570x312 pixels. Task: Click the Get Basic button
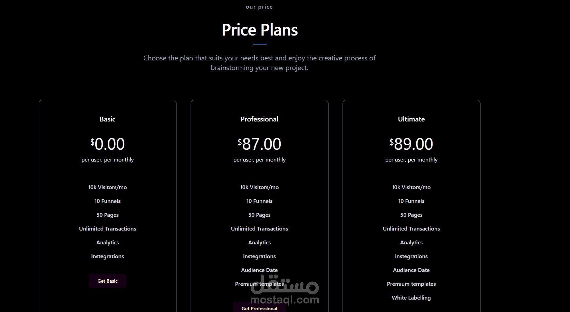(x=107, y=281)
